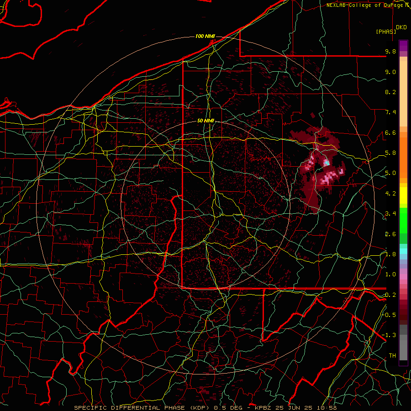Select the pink band on the color scale
Viewport: 411px width, 411px height.
pos(403,277)
